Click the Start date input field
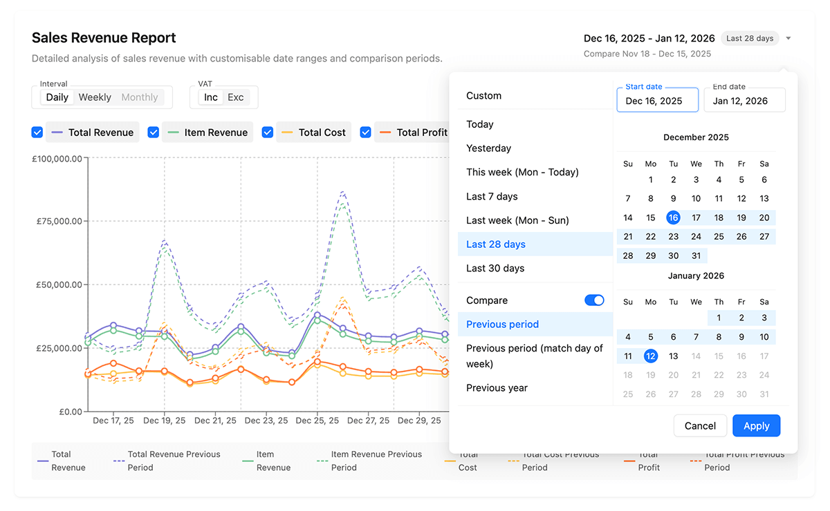The width and height of the screenshot is (830, 511). 657,101
